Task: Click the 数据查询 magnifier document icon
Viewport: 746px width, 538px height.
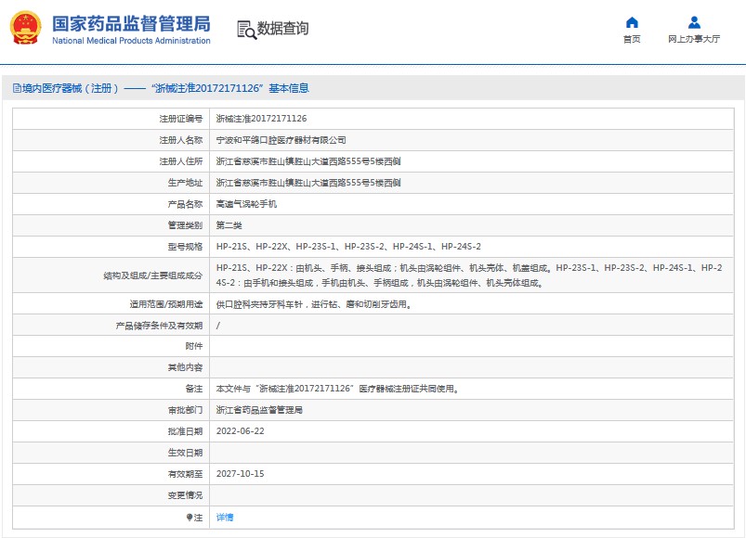Action: [246, 30]
